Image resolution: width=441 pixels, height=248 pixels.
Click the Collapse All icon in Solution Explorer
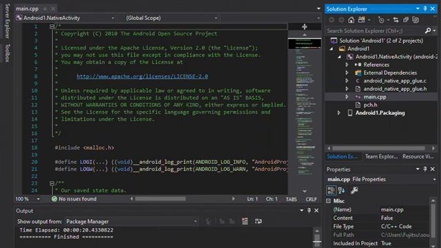point(406,20)
